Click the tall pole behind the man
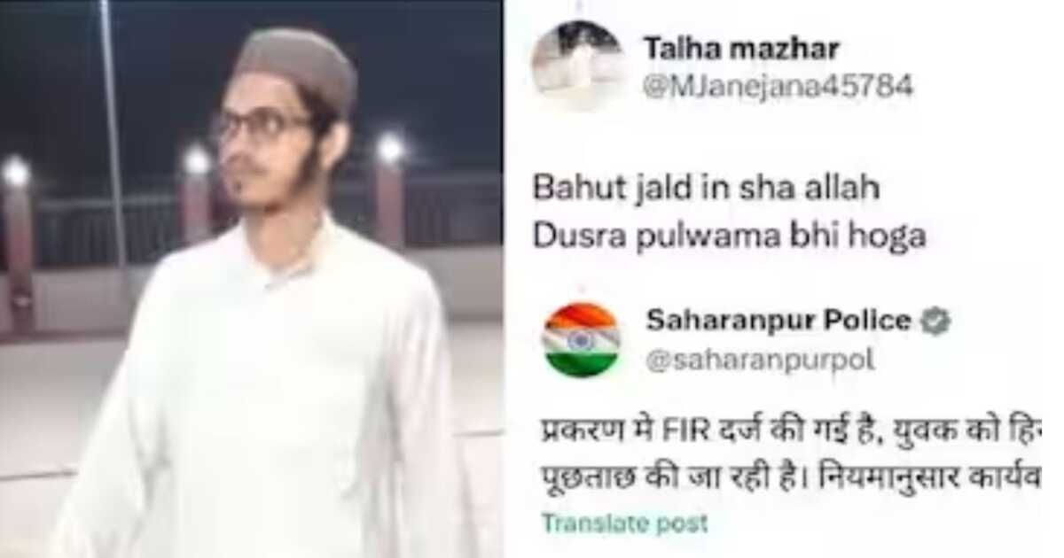The width and height of the screenshot is (1064, 558). 113,133
